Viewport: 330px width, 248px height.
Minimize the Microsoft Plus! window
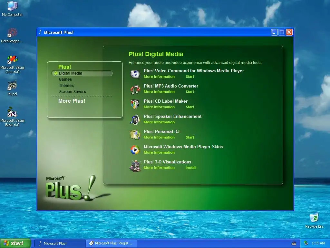pos(274,32)
